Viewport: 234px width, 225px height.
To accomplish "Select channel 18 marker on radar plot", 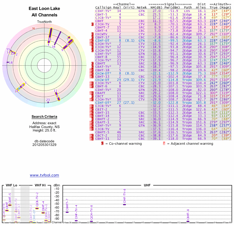I will coord(11,62).
